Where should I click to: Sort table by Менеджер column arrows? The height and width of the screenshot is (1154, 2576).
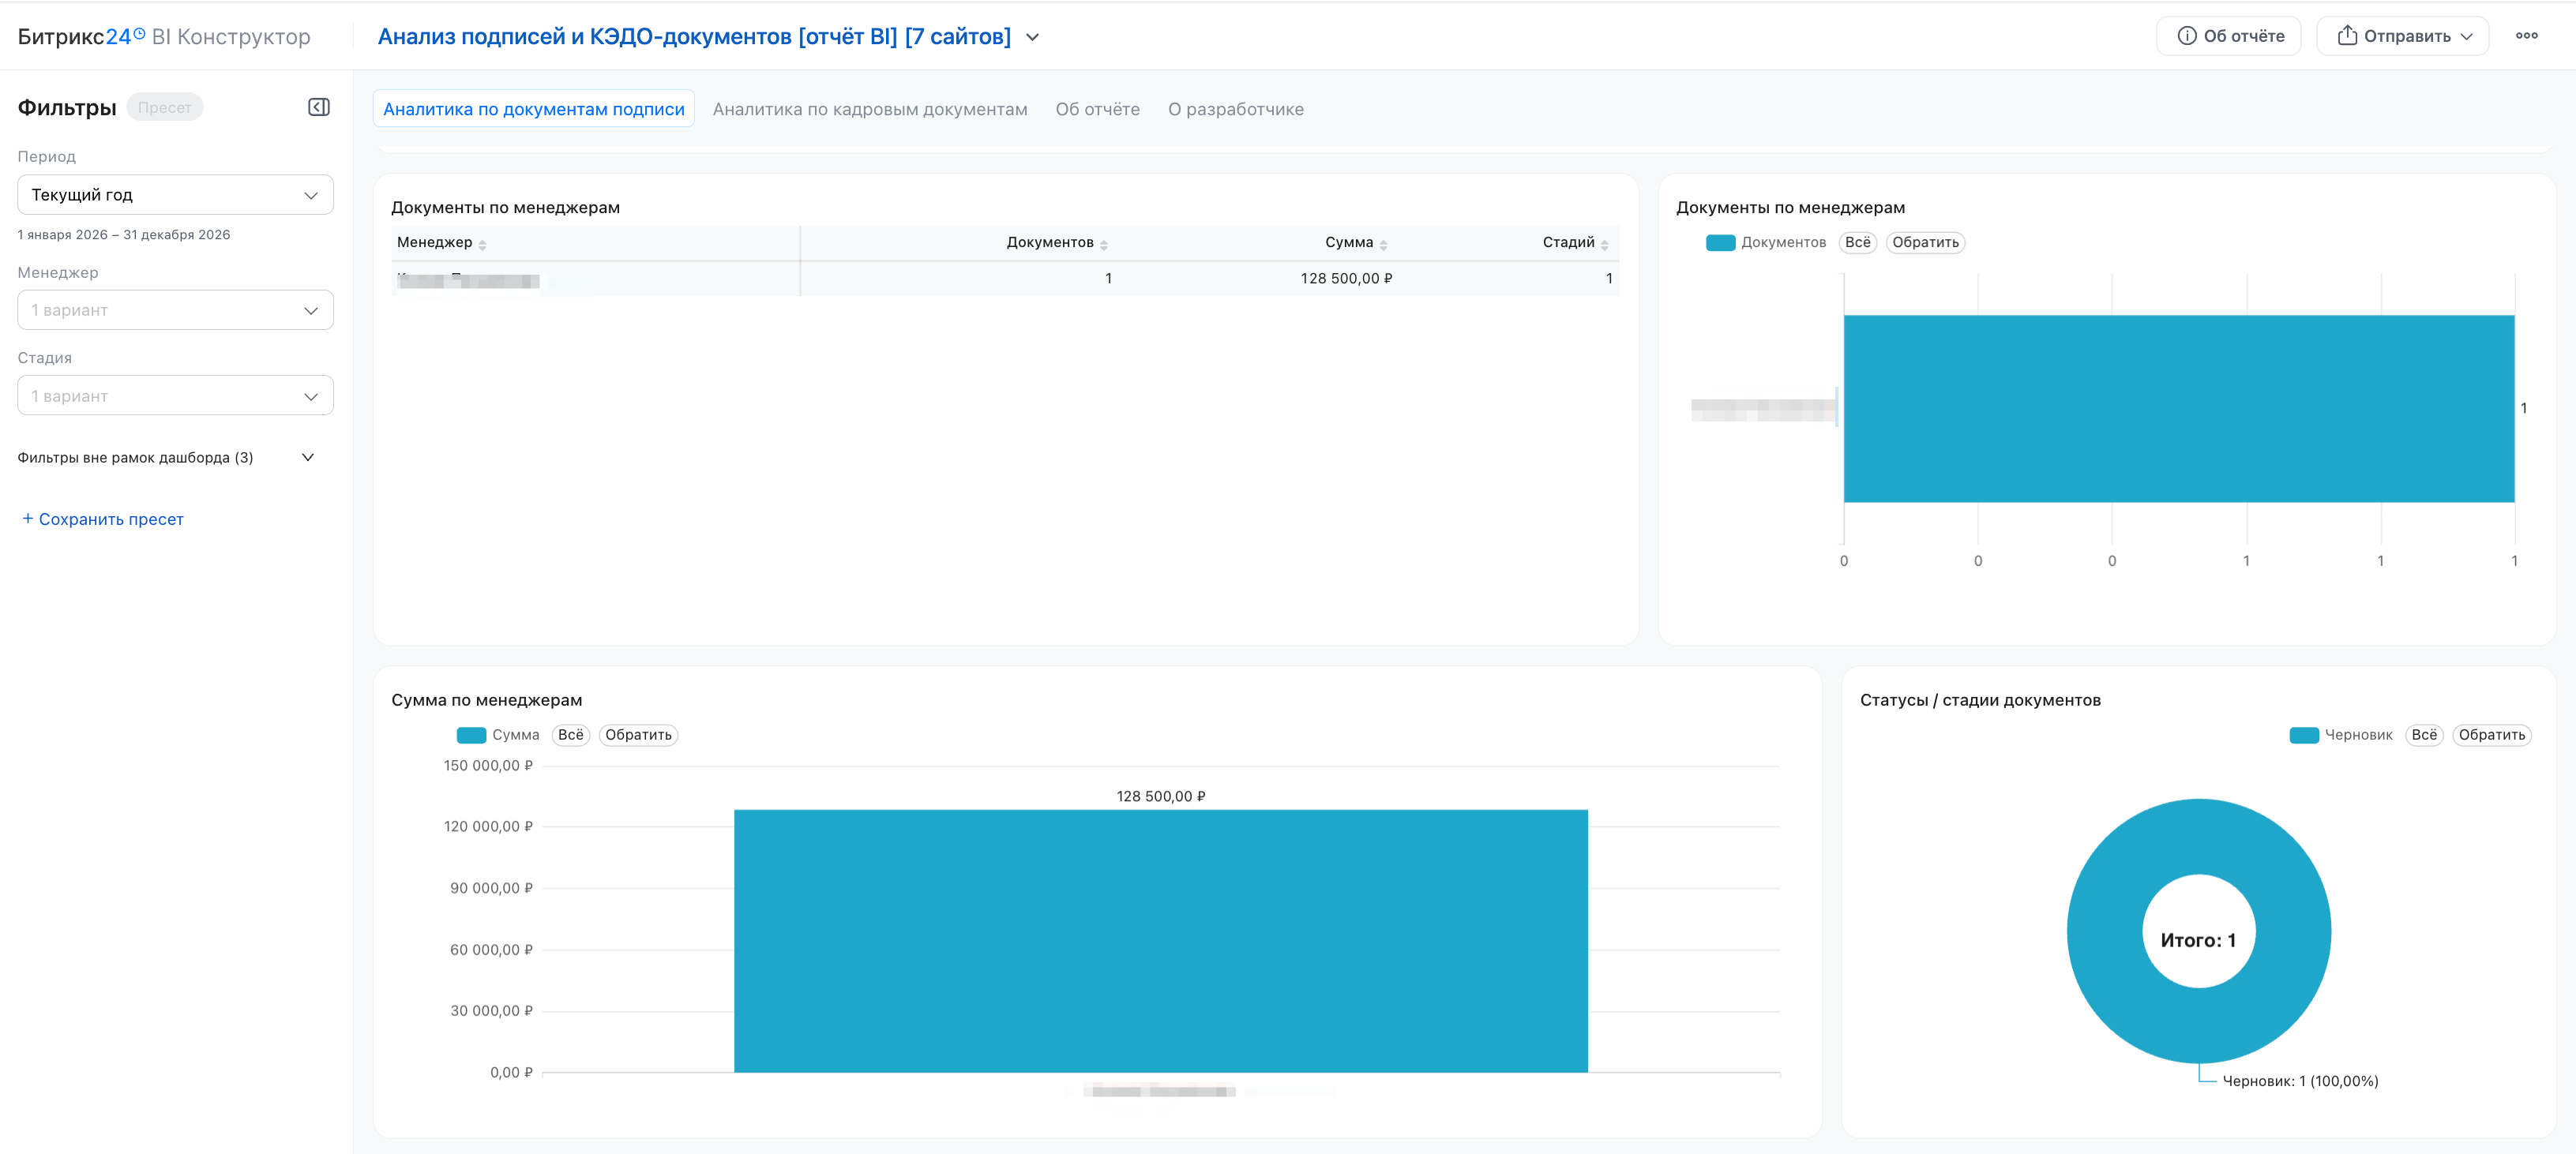[x=483, y=245]
